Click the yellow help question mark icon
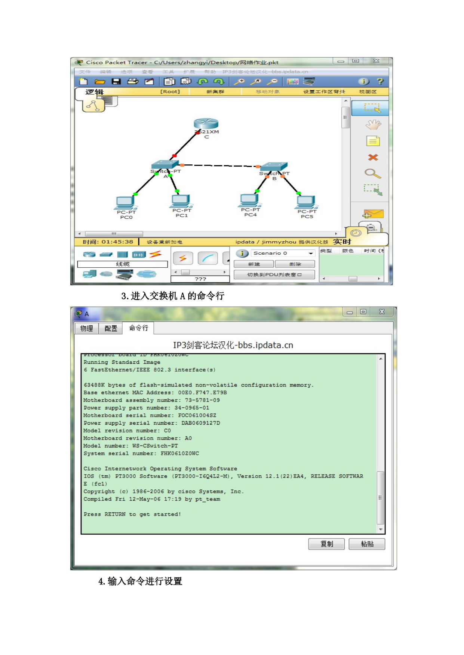The width and height of the screenshot is (464, 655). tap(380, 81)
